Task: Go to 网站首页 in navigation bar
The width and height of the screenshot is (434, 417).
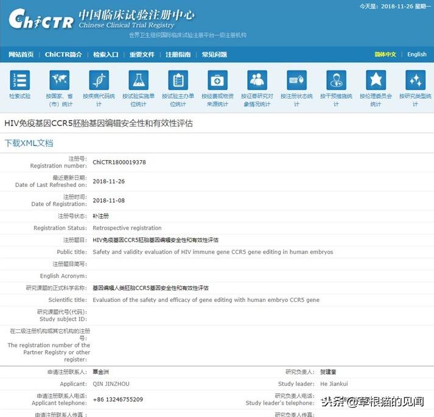Action: (21, 55)
